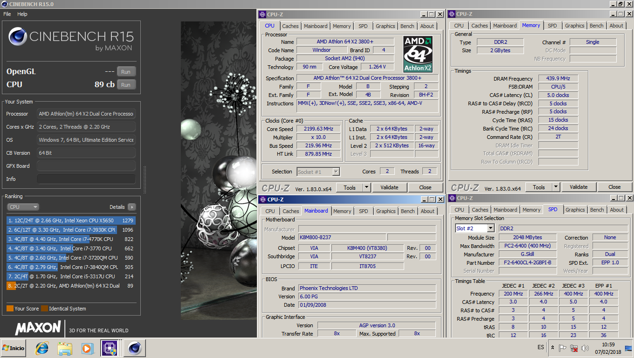Click Validate in CPU window
The height and width of the screenshot is (358, 634).
click(x=389, y=187)
